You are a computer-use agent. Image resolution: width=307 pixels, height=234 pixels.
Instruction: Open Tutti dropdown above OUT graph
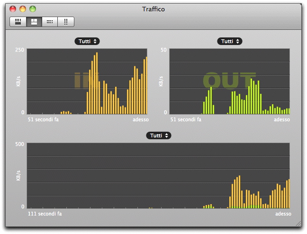tap(230, 41)
